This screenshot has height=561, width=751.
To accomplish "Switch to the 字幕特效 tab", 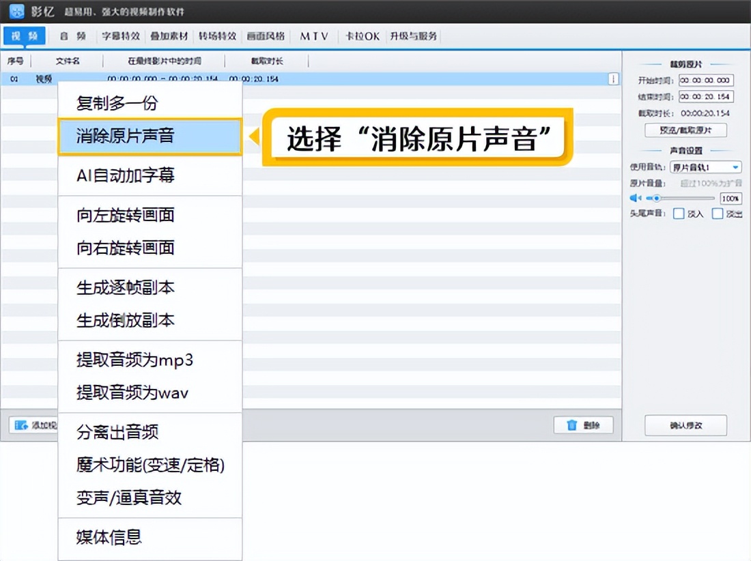I will 121,36.
